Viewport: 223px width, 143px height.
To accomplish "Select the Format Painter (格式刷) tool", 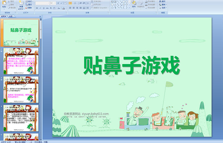I will click(12, 8).
